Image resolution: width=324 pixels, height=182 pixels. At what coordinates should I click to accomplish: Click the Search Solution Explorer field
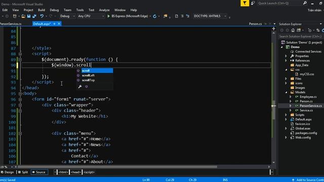pyautogui.click(x=301, y=36)
